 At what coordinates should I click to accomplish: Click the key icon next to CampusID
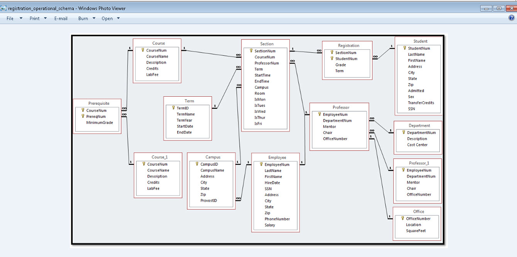click(197, 164)
